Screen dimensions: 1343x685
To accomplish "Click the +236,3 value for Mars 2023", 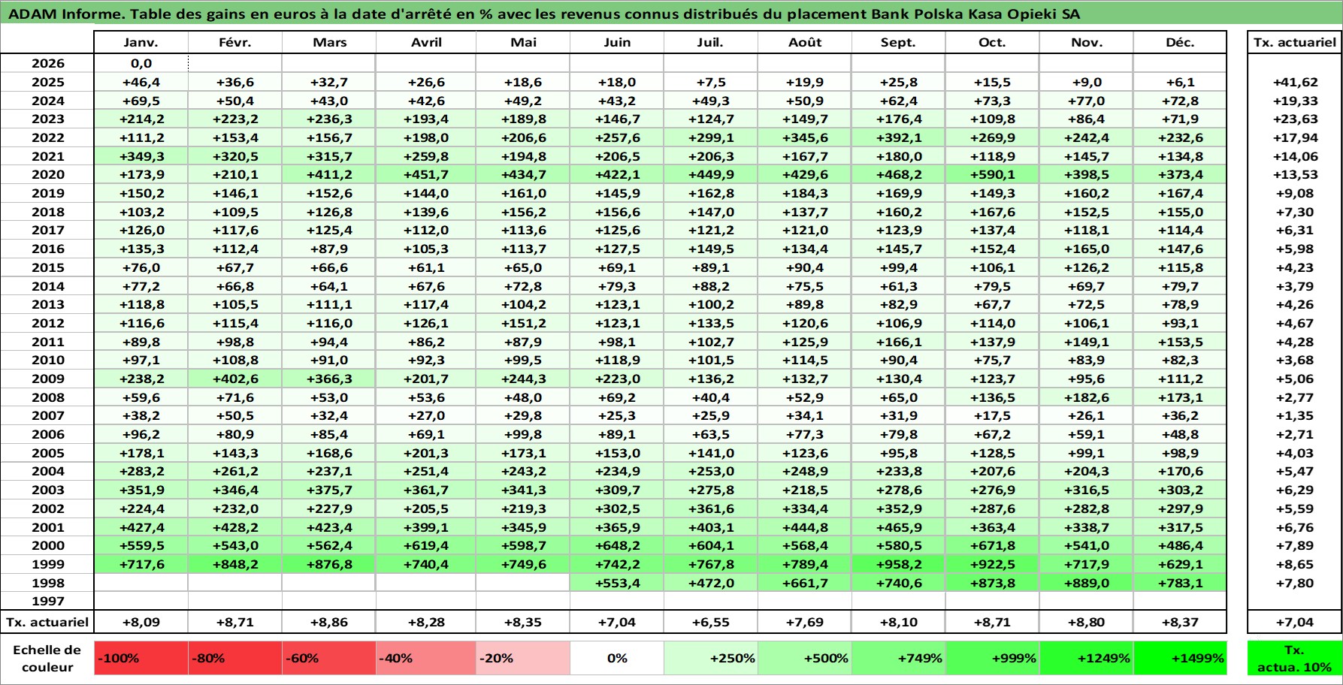I will [x=329, y=119].
